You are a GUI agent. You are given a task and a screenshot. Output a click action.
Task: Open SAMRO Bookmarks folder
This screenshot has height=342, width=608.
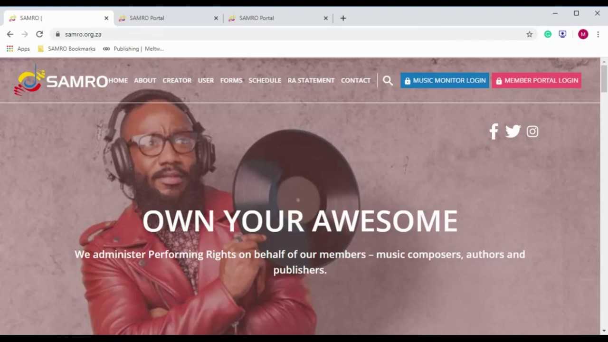pos(66,48)
